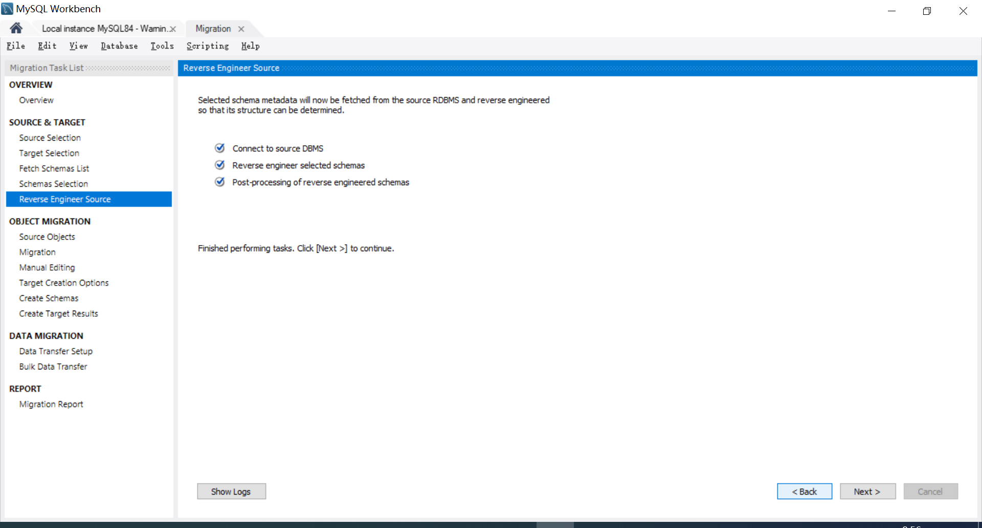The height and width of the screenshot is (528, 982).
Task: Open the File menu
Action: tap(16, 46)
